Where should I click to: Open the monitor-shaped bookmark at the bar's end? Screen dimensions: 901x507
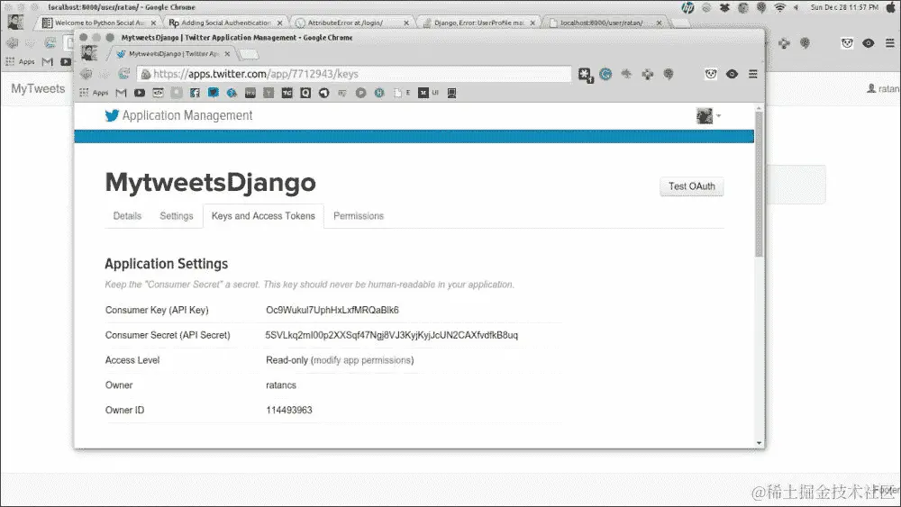point(451,93)
